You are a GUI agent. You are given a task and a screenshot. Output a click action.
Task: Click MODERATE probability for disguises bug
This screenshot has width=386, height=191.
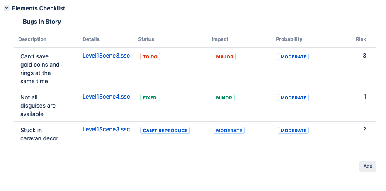293,98
